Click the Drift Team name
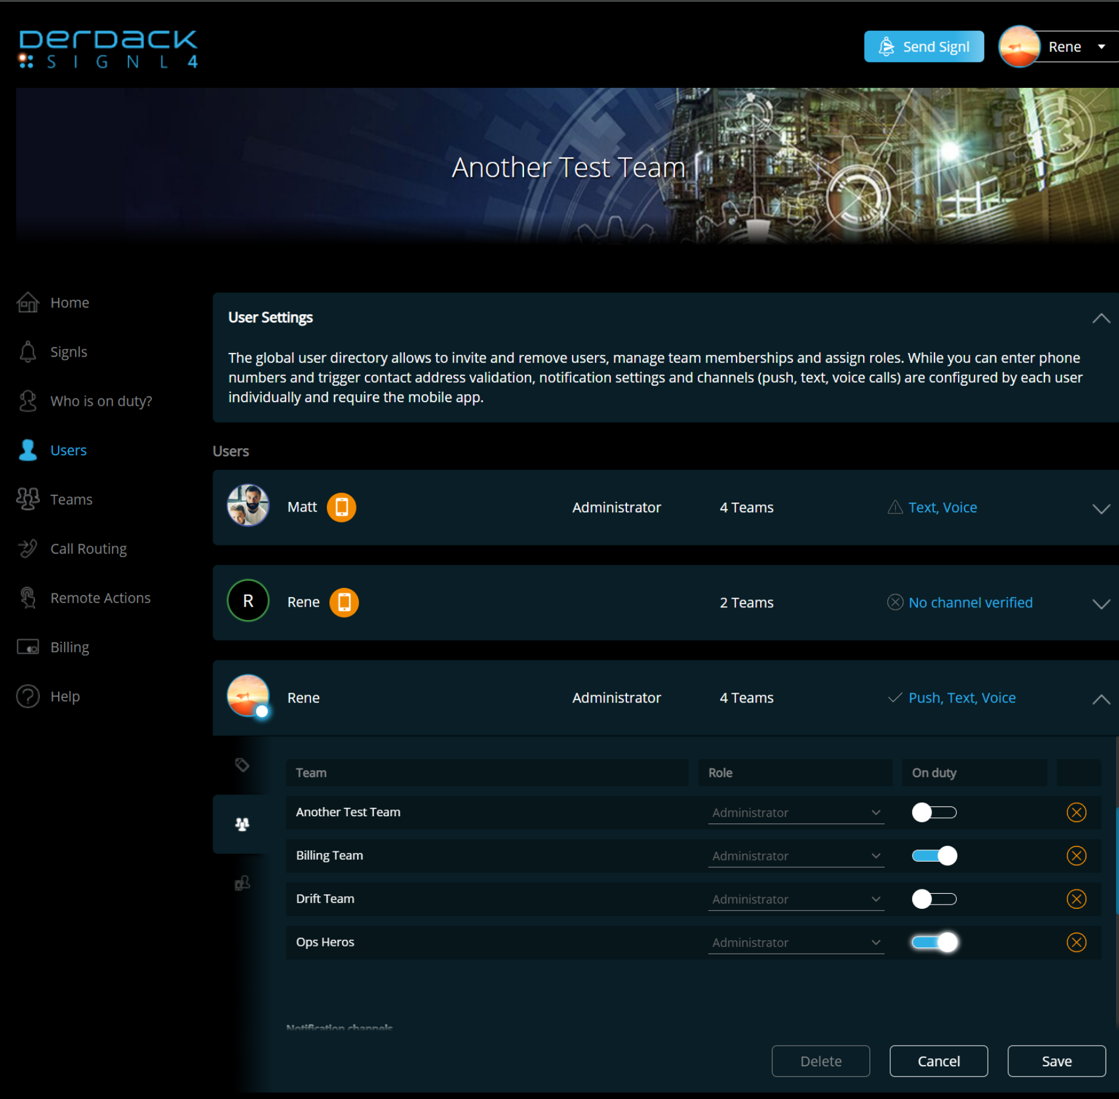This screenshot has width=1119, height=1099. (325, 899)
